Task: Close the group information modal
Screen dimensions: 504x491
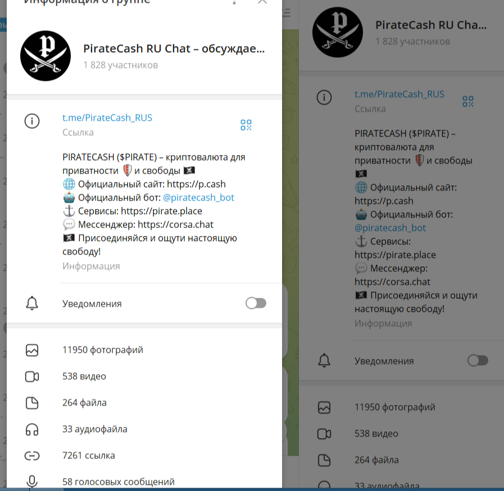Action: [262, 2]
